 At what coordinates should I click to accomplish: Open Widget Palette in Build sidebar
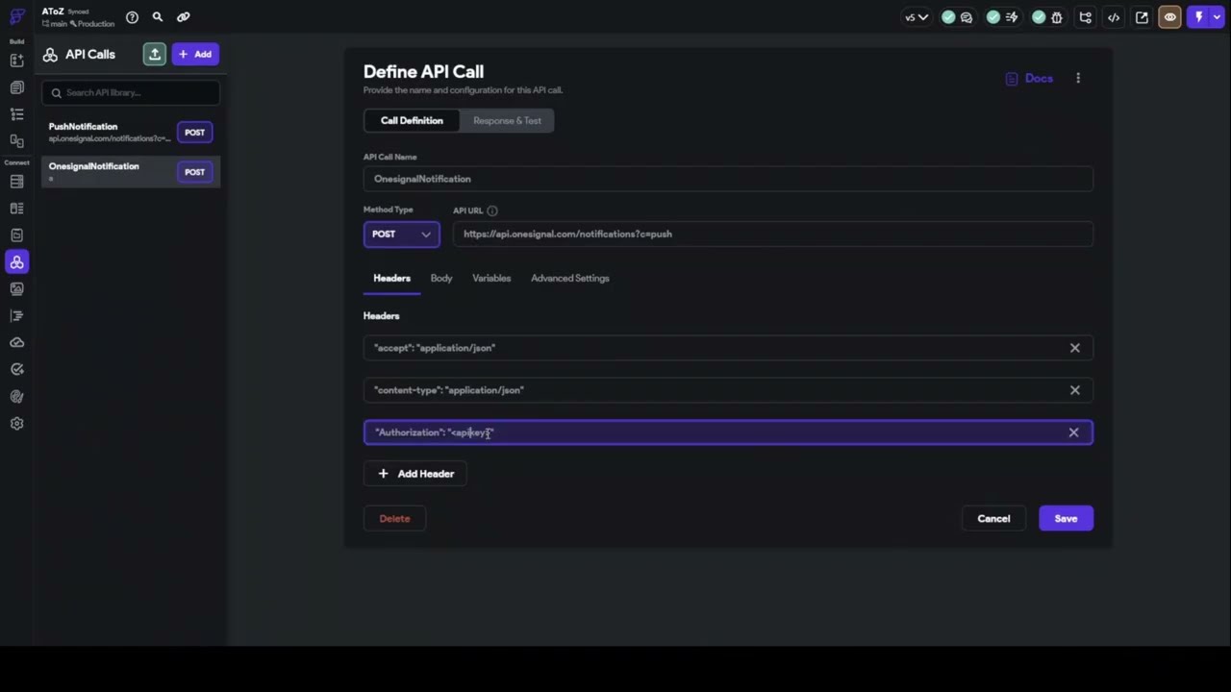click(x=16, y=61)
